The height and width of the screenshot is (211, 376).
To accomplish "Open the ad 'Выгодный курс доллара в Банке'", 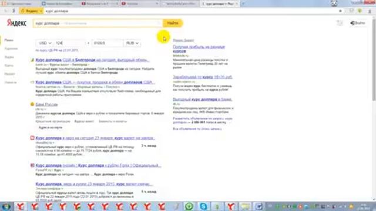I will (x=202, y=99).
